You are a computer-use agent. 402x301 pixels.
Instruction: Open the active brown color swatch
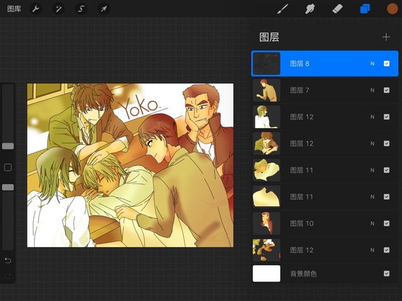[x=391, y=9]
